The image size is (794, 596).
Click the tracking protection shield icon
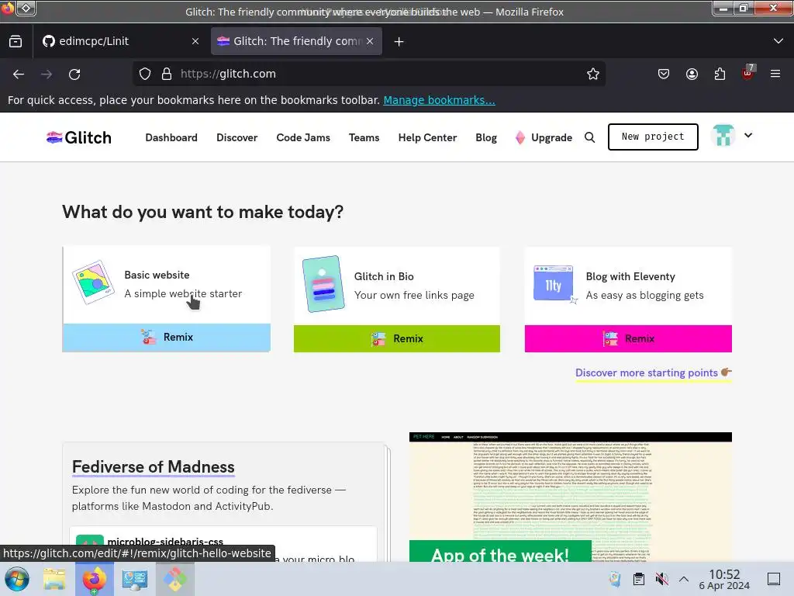145,74
